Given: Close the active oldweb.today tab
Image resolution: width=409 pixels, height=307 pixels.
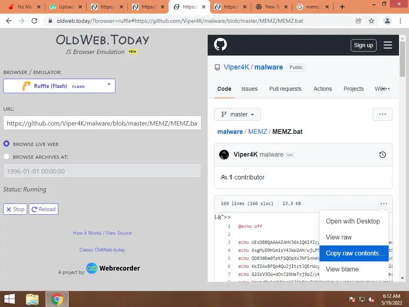Looking at the screenshot, I should (x=204, y=7).
